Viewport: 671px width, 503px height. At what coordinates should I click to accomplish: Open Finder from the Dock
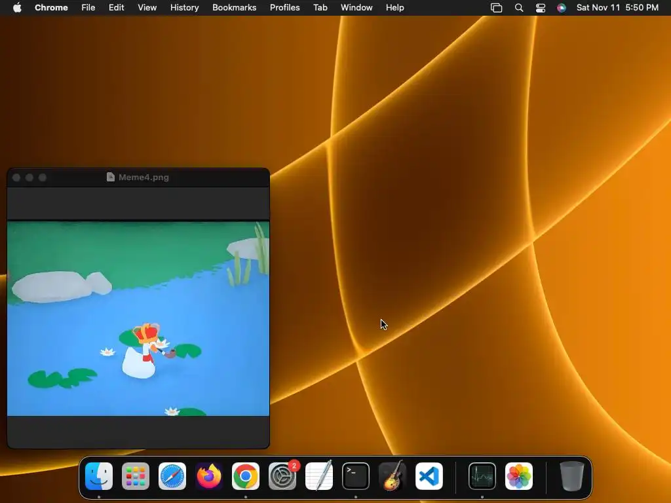tap(99, 476)
